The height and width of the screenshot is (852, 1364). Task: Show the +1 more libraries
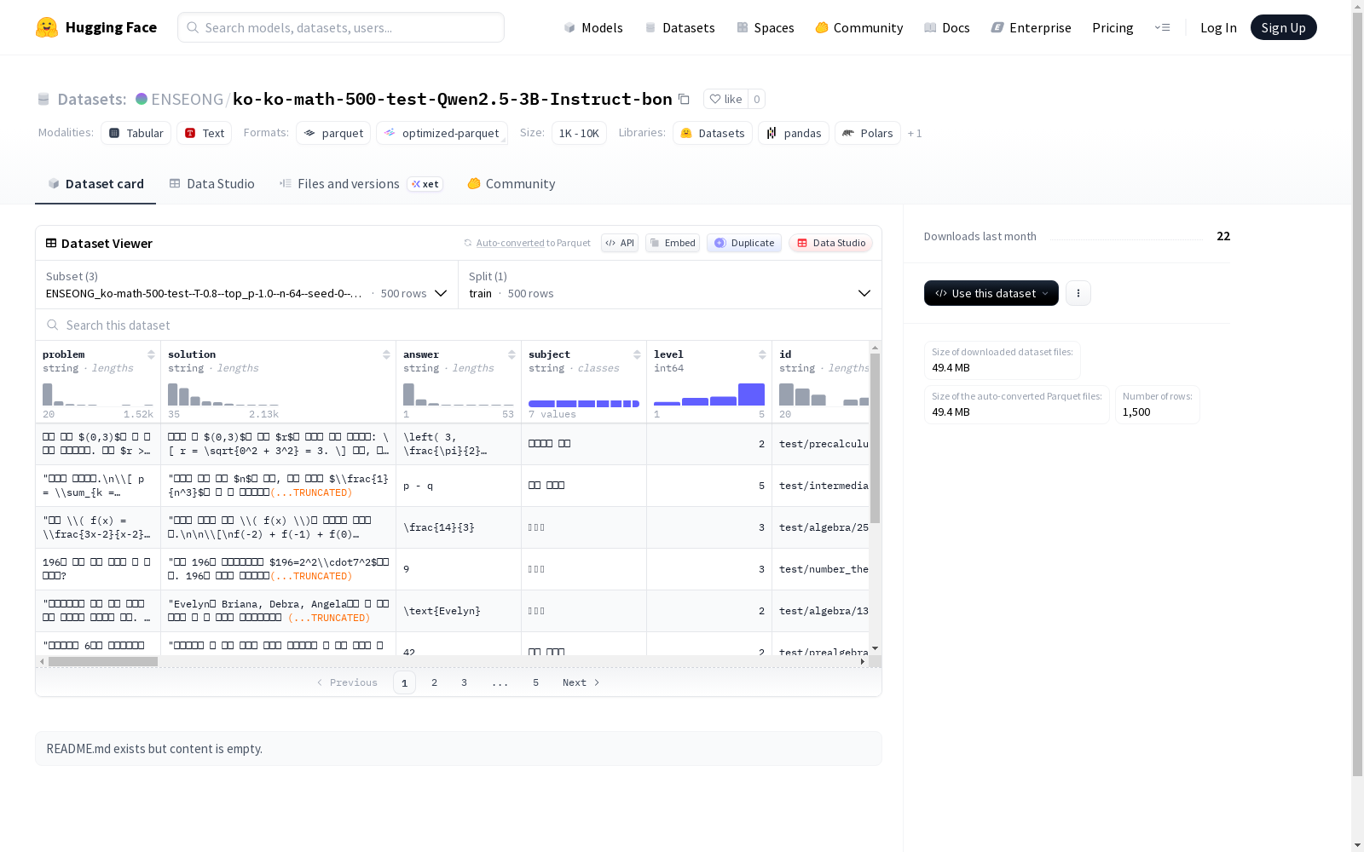pyautogui.click(x=915, y=133)
